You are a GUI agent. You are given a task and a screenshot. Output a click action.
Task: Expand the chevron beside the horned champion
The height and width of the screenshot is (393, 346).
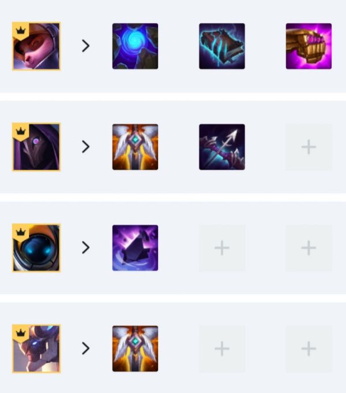tap(86, 348)
